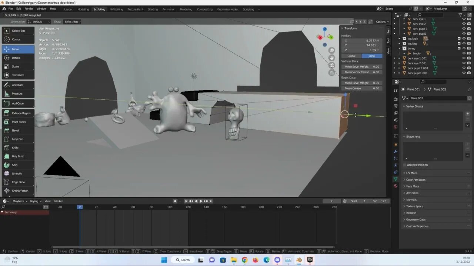The width and height of the screenshot is (474, 266).
Task: Open the Render properties tab icon
Action: [x=395, y=99]
